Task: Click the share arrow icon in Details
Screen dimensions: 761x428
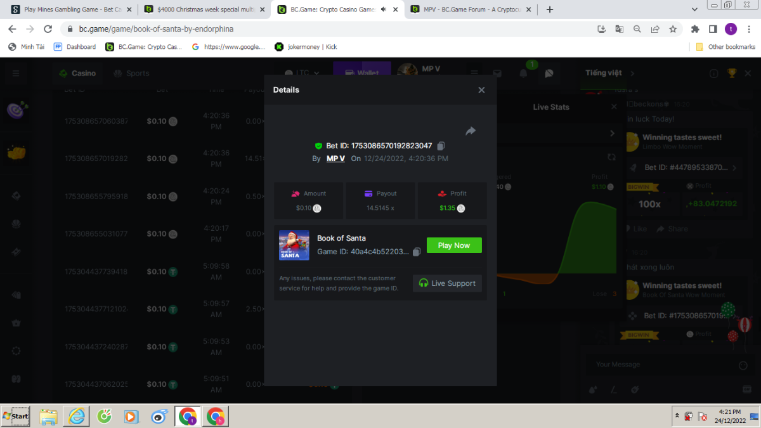Action: pyautogui.click(x=471, y=131)
